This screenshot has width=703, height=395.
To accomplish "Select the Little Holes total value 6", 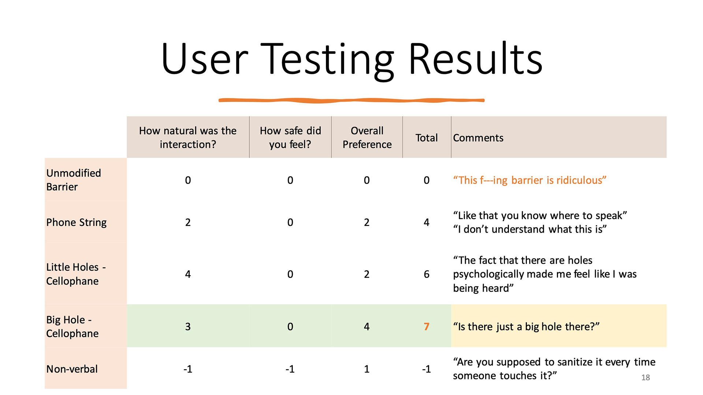I will [x=427, y=274].
